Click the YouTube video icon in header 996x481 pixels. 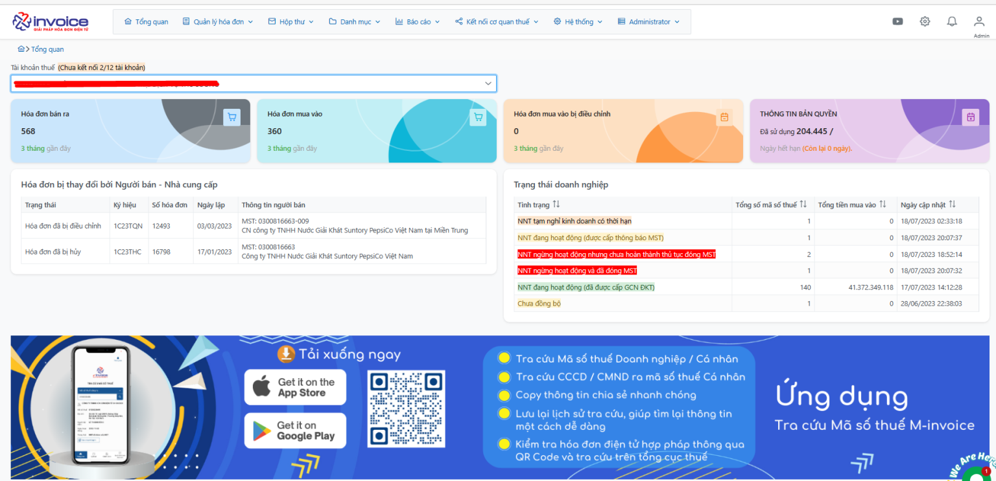[897, 21]
